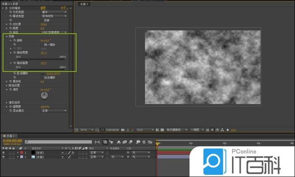Click the evolution rotation dial
This screenshot has height=177, width=295.
pyautogui.click(x=44, y=96)
